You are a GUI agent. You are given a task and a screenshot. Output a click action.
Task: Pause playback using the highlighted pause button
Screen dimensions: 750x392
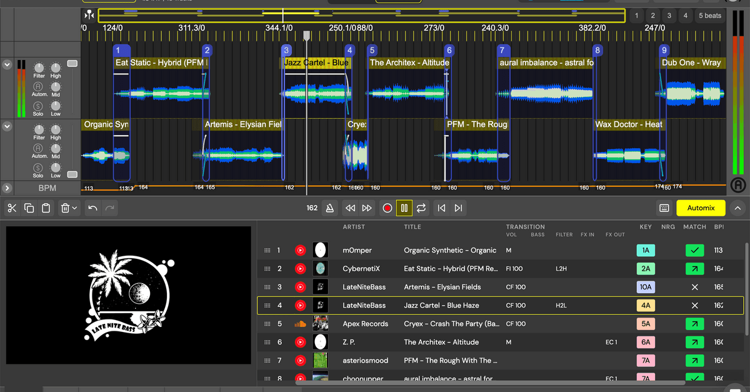404,208
